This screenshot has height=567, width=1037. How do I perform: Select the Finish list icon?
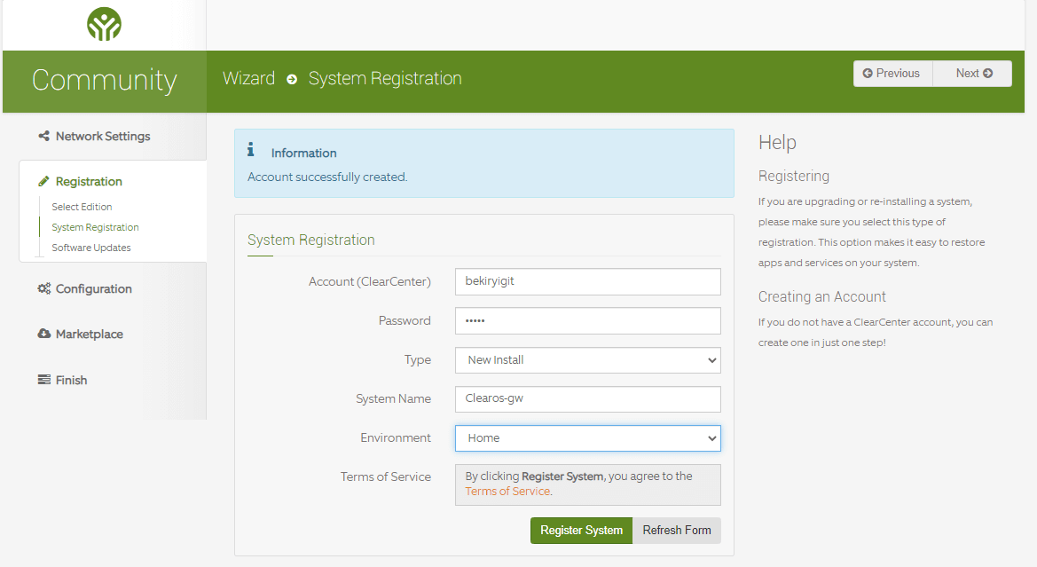43,380
